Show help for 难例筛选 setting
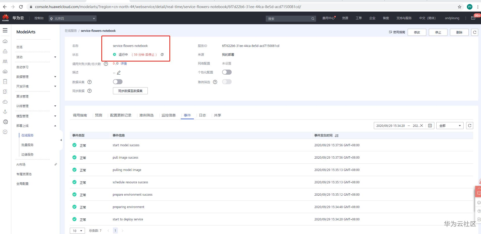 coord(215,82)
